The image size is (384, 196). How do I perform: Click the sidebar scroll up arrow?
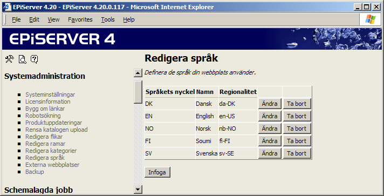pyautogui.click(x=138, y=73)
